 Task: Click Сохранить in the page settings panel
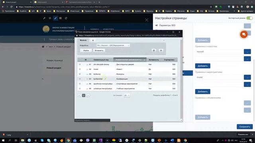tap(245, 127)
